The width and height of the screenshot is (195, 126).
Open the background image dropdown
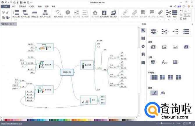click(164, 47)
